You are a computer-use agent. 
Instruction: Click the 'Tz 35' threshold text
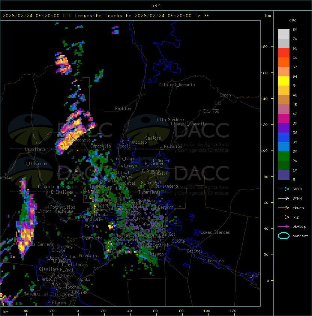(202, 15)
